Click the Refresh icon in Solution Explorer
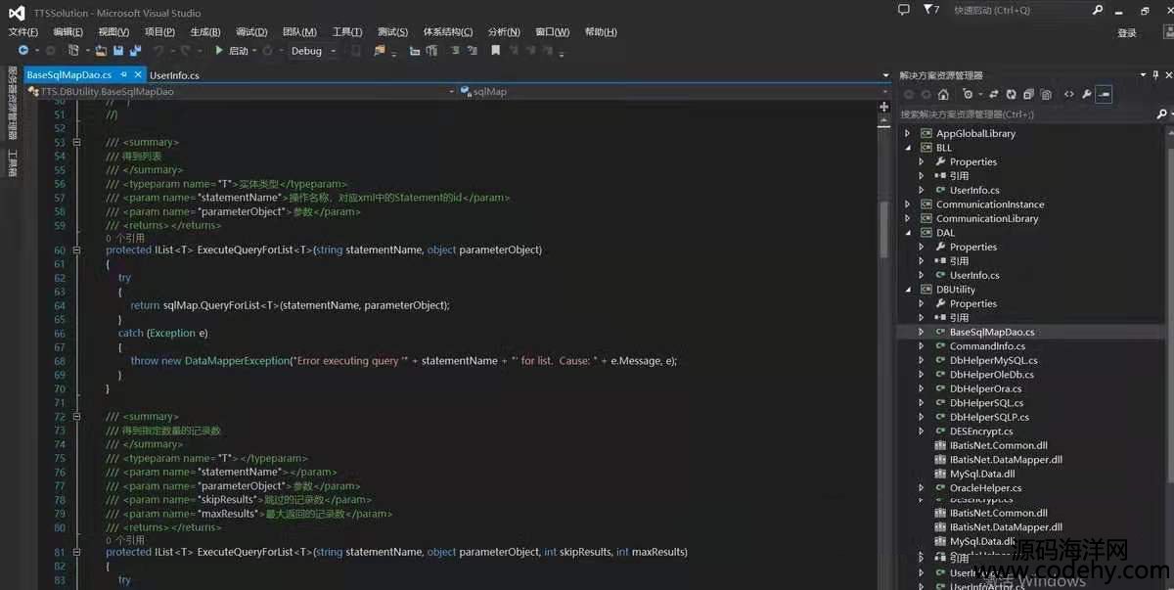 1012,95
